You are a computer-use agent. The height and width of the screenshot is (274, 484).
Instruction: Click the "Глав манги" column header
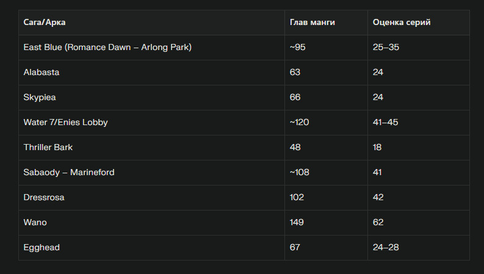click(312, 23)
